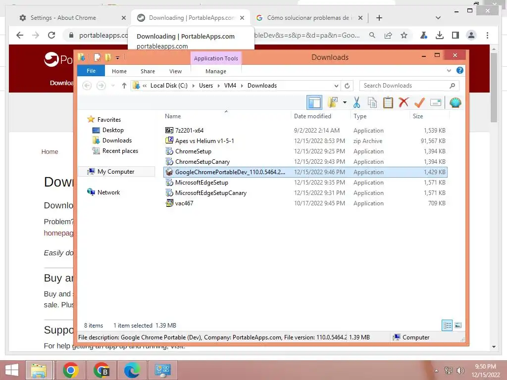Open Chrome profile avatar icon
This screenshot has width=507, height=380.
click(x=471, y=35)
